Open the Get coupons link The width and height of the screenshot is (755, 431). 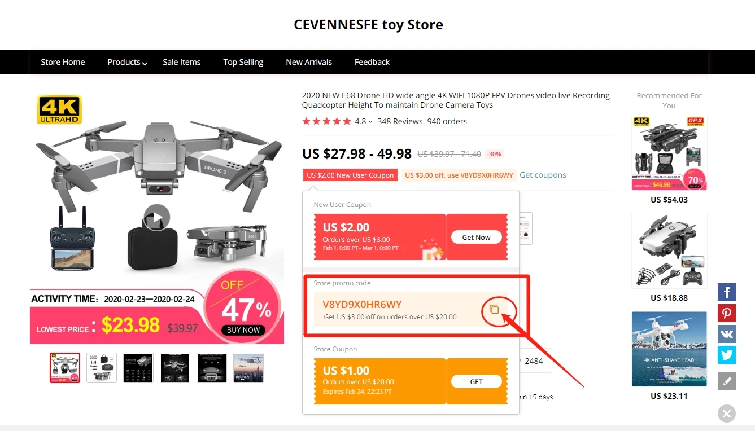tap(543, 175)
